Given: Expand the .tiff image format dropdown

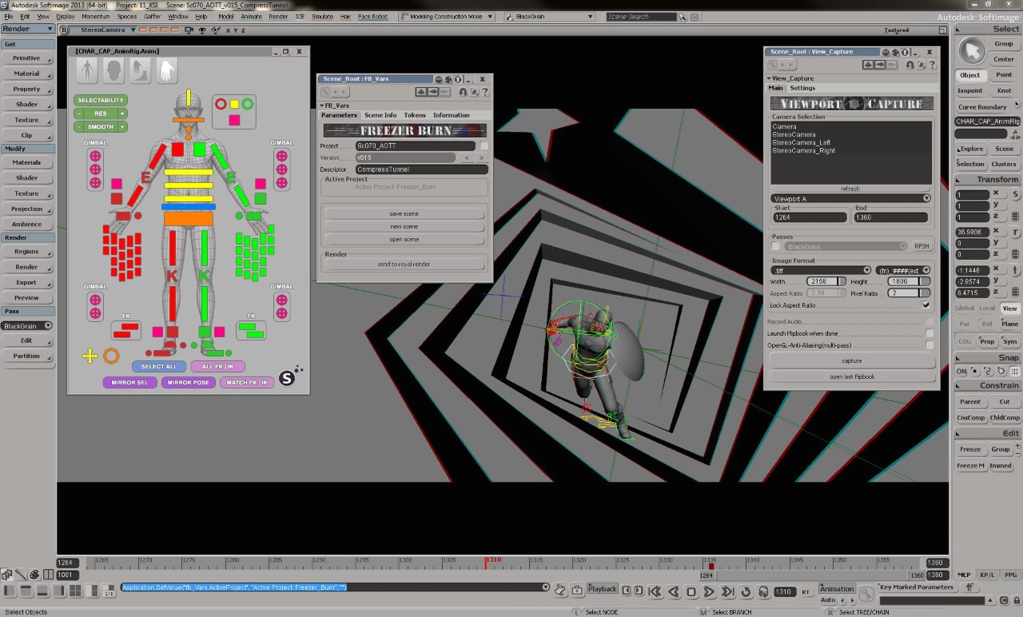Looking at the screenshot, I should point(821,270).
